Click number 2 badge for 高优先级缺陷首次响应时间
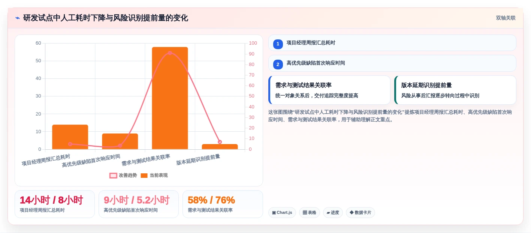The image size is (531, 233). click(278, 65)
